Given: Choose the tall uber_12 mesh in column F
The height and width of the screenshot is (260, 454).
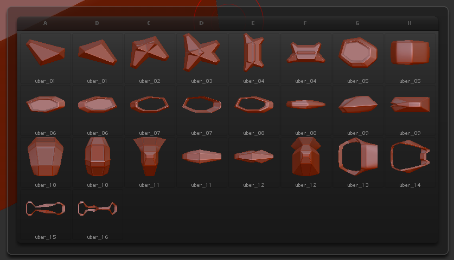Looking at the screenshot, I should (x=306, y=162).
